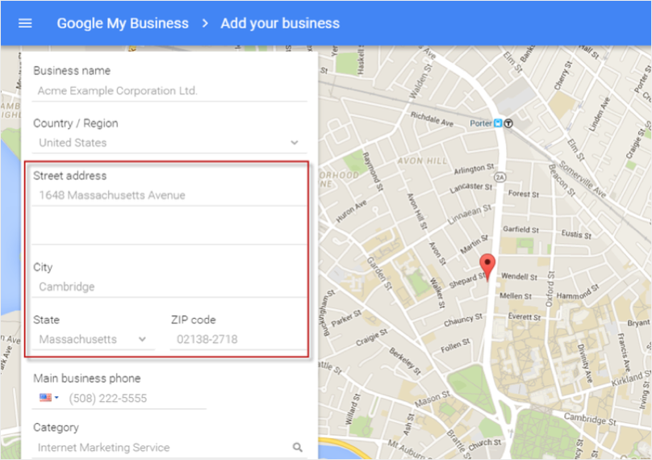Image resolution: width=652 pixels, height=460 pixels.
Task: Click the ZIP code input field
Action: 238,339
